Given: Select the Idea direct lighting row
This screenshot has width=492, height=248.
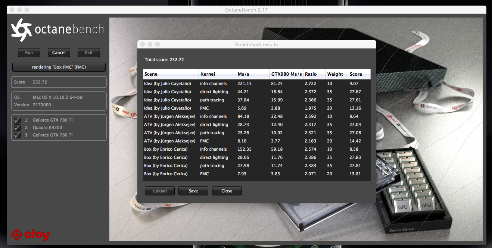Looking at the screenshot, I should 257,92.
